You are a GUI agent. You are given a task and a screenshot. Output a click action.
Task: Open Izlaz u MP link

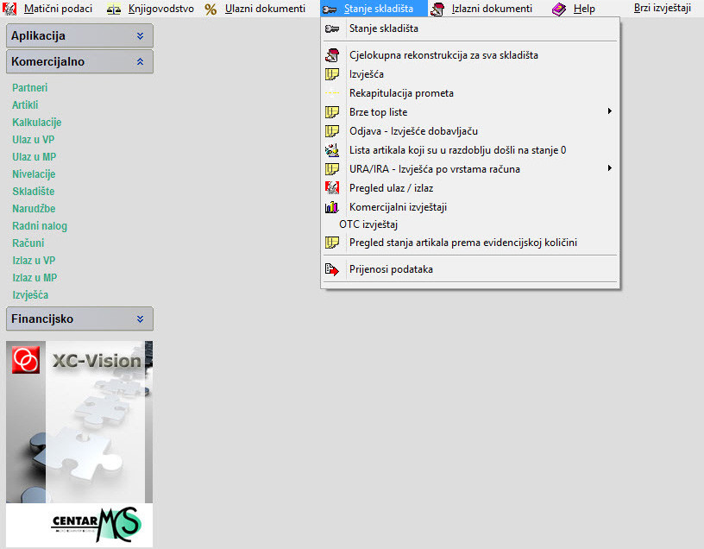point(35,278)
